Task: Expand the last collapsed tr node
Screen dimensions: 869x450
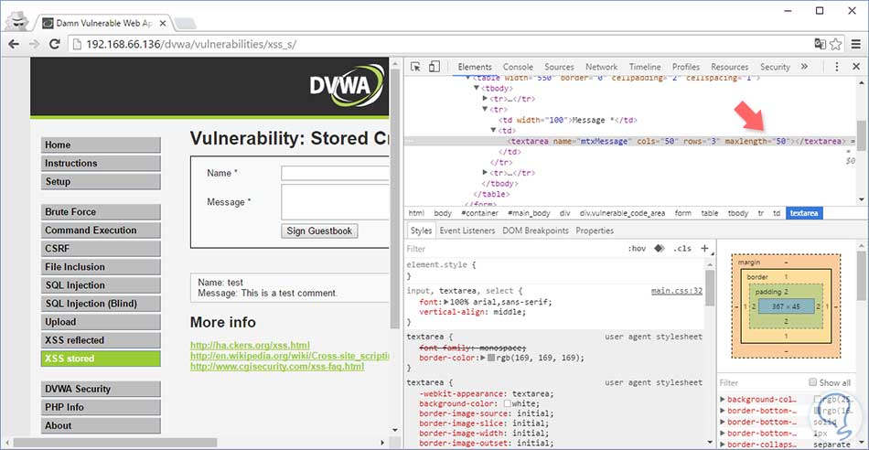Action: pyautogui.click(x=485, y=173)
